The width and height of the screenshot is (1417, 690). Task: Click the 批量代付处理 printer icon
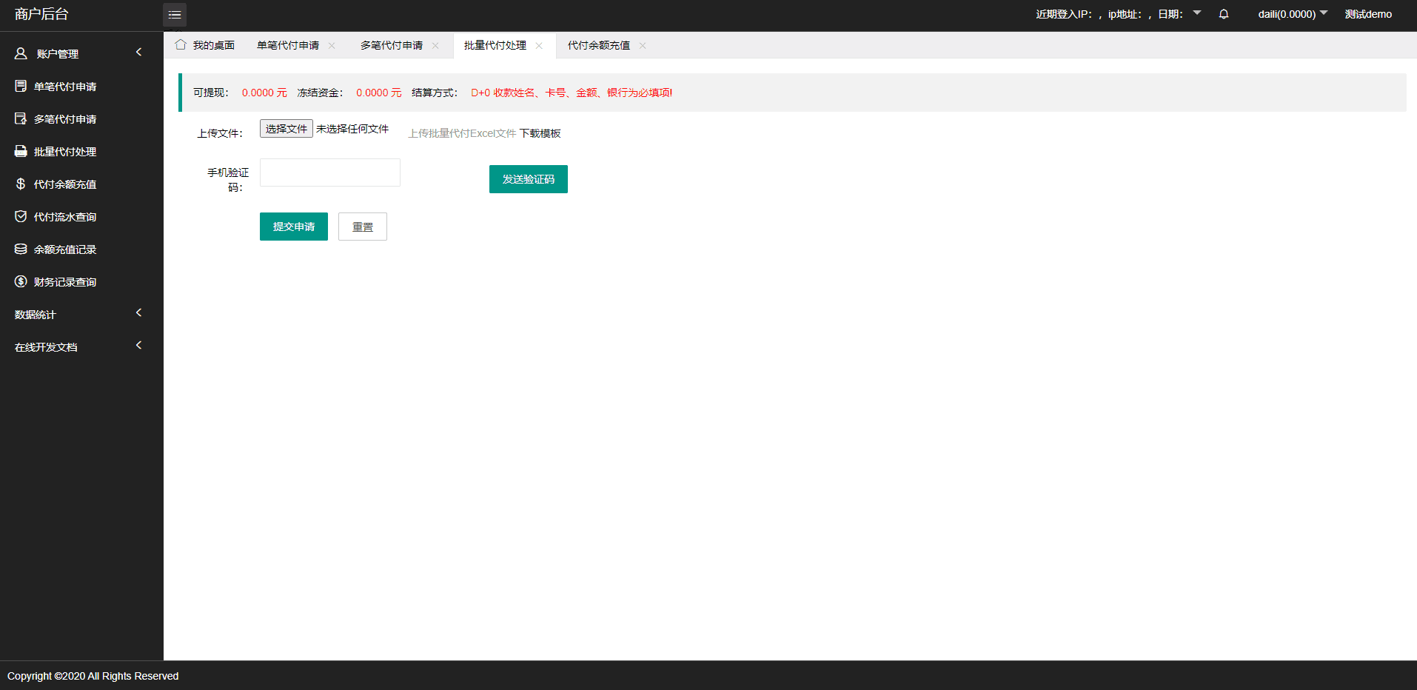coord(21,152)
